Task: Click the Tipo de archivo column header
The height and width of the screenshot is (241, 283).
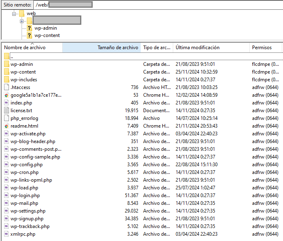Action: [157, 48]
